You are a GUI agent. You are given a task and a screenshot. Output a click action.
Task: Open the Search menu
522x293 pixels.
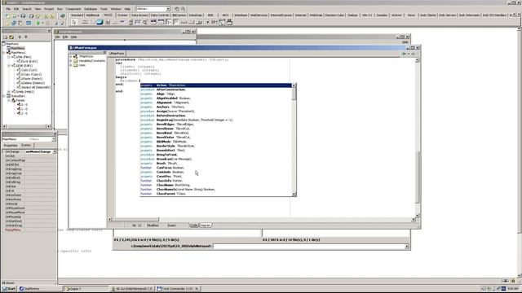point(27,9)
